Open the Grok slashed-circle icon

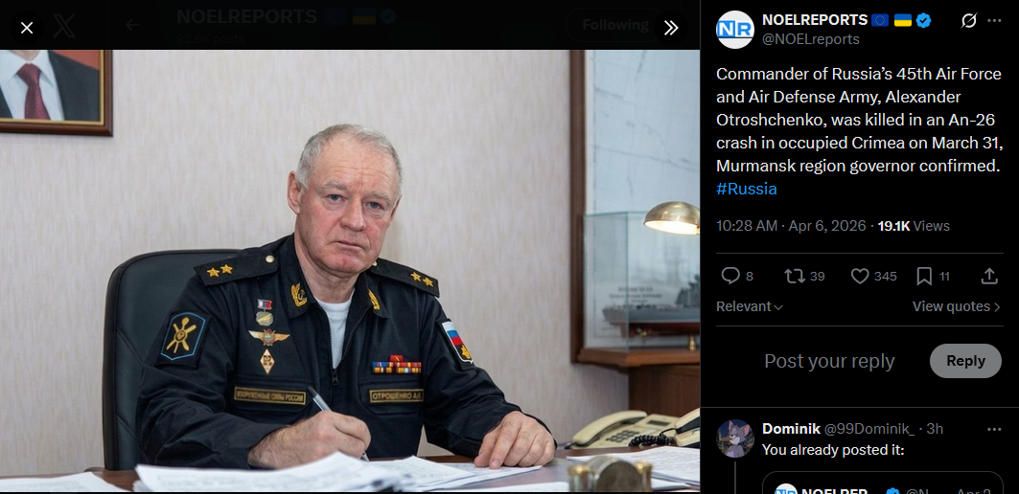[968, 21]
